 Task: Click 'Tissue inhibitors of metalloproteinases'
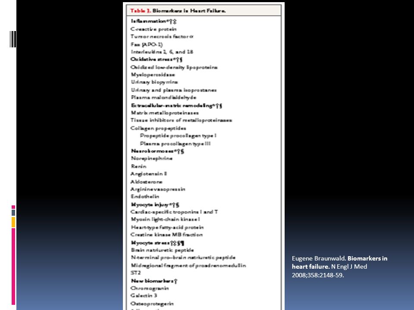pyautogui.click(x=182, y=120)
